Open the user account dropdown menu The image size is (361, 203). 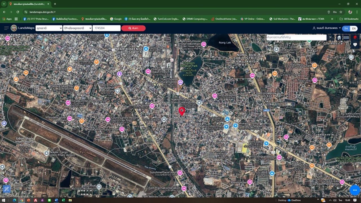327,28
